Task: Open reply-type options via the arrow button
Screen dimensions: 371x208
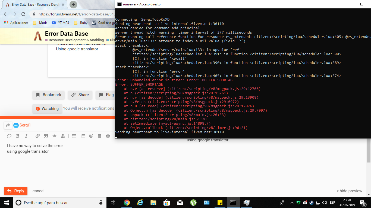Action: tap(8, 125)
